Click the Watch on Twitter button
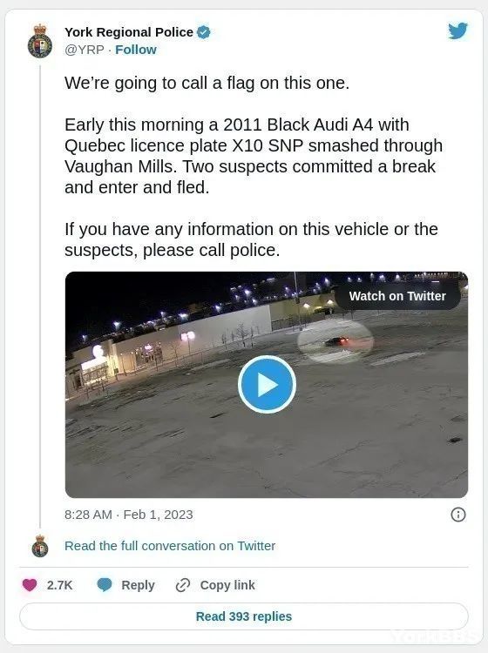Image resolution: width=488 pixels, height=653 pixels. pyautogui.click(x=397, y=296)
